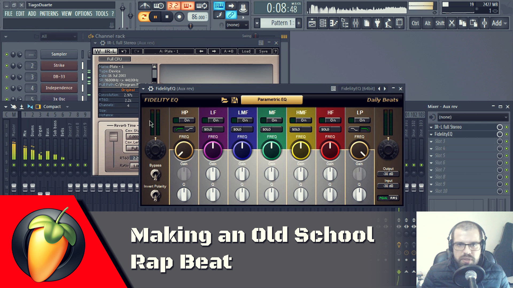Click the paste icon in top toolbar
Screen dimensions: 513x288
pos(473,23)
